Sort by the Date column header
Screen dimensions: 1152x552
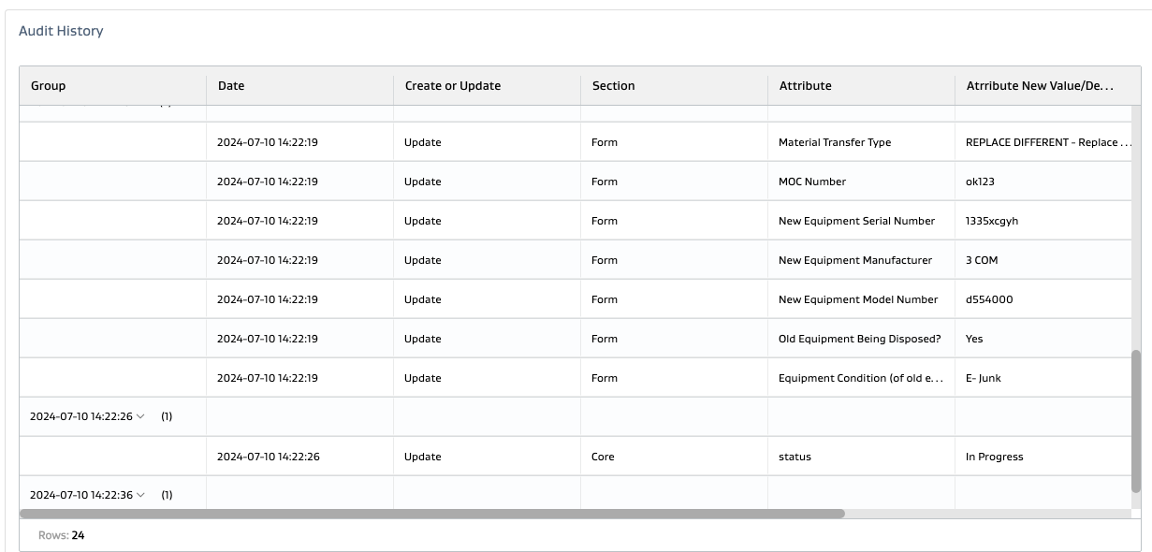(231, 86)
